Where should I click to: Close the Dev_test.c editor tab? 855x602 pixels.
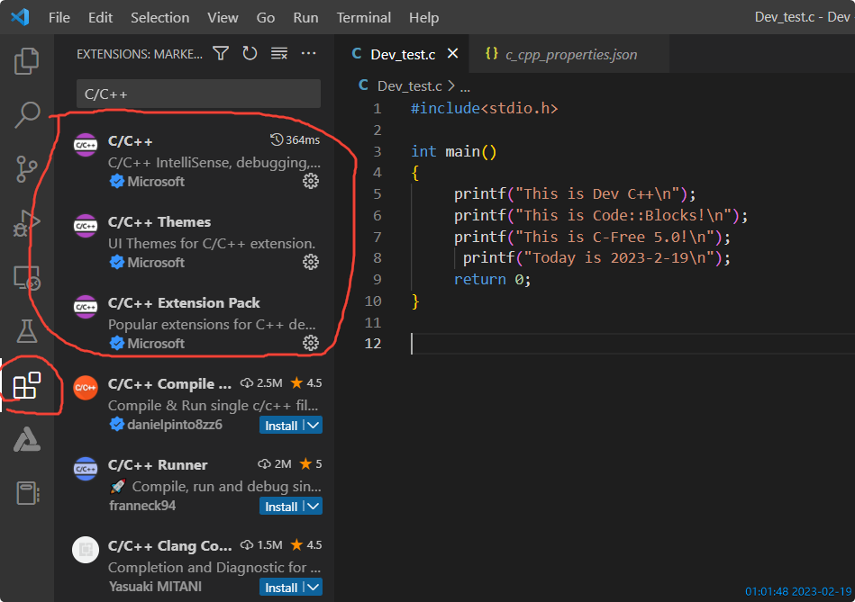pos(452,53)
